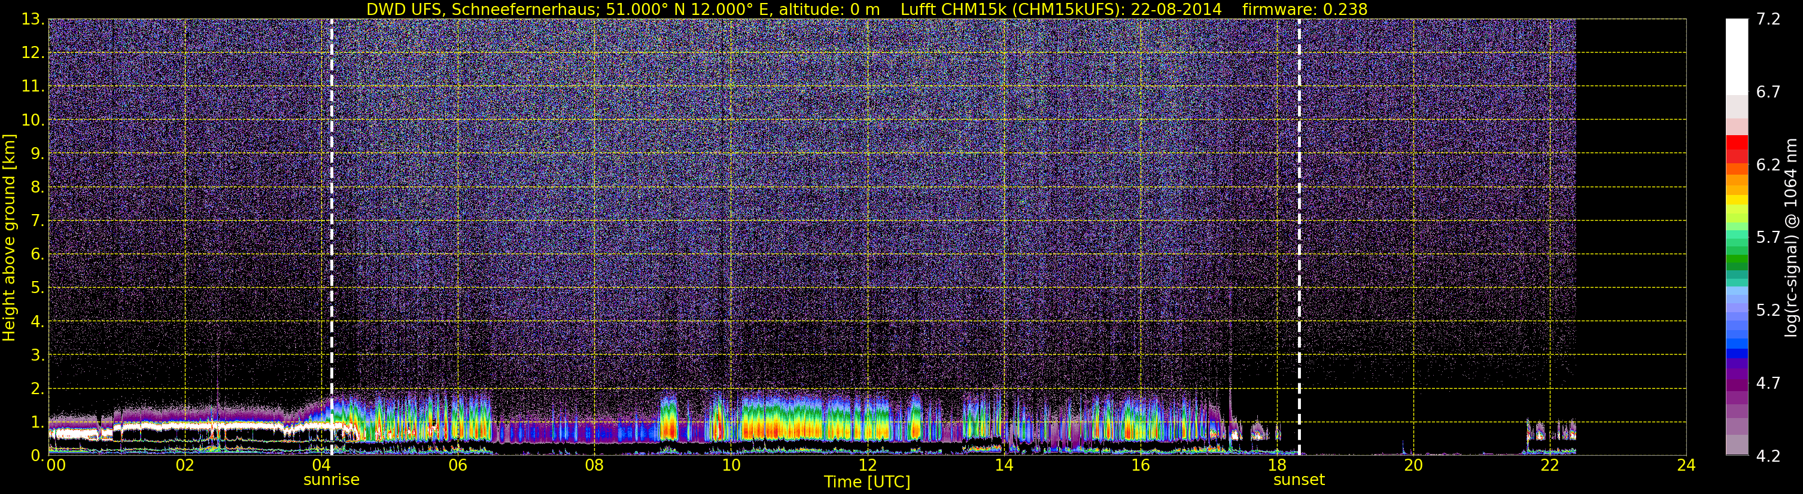Click the '3.' height tick label
Viewport: 1803px width, 494px height.
(37, 355)
